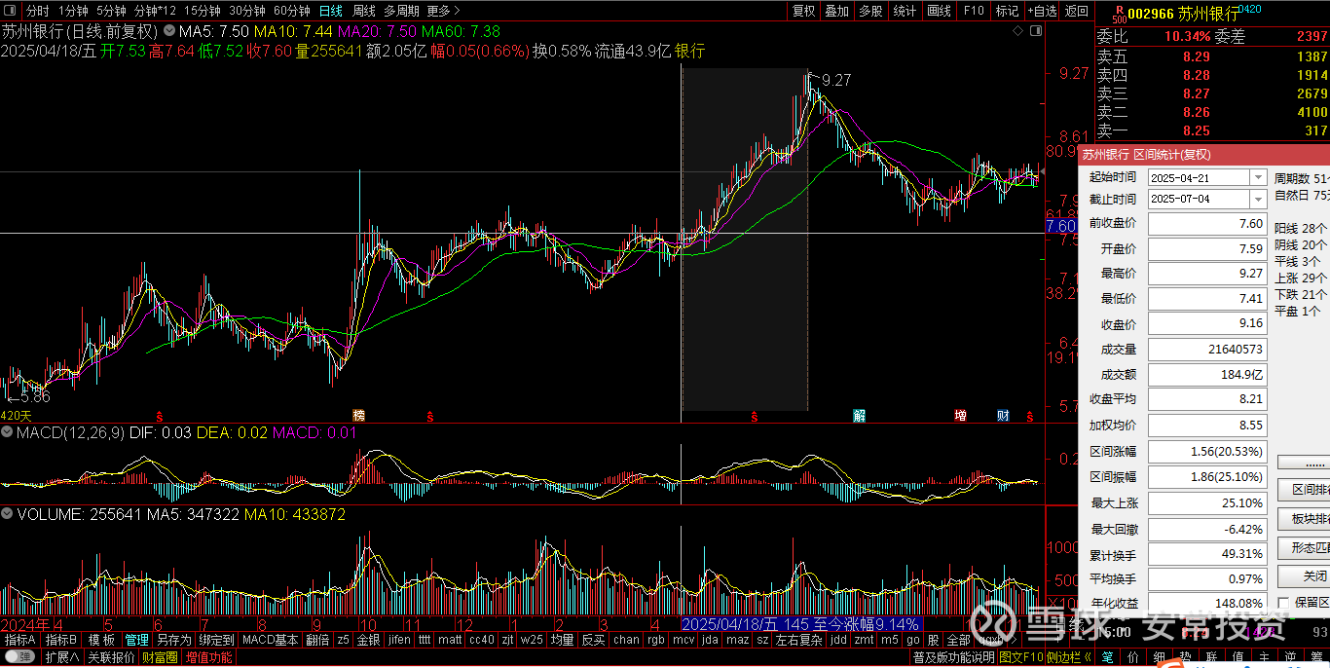Open the 画线 drawing tools
The height and width of the screenshot is (668, 1330).
[x=940, y=11]
